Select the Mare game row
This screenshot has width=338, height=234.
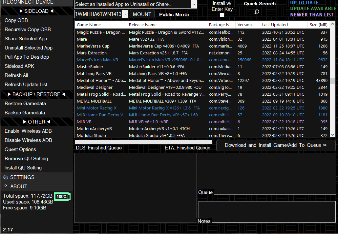click(x=202, y=39)
